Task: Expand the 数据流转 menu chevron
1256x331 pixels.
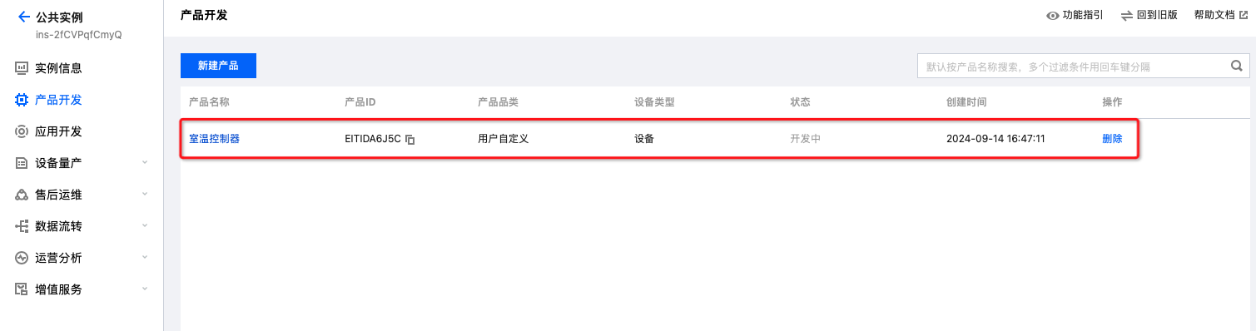Action: [145, 226]
